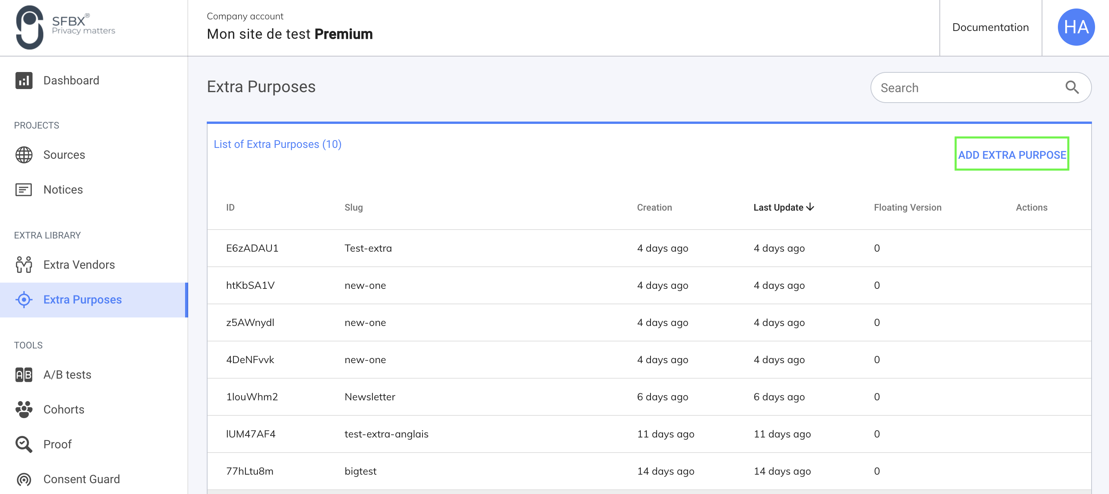Sort table by Slug column header
The width and height of the screenshot is (1109, 494).
(x=354, y=208)
